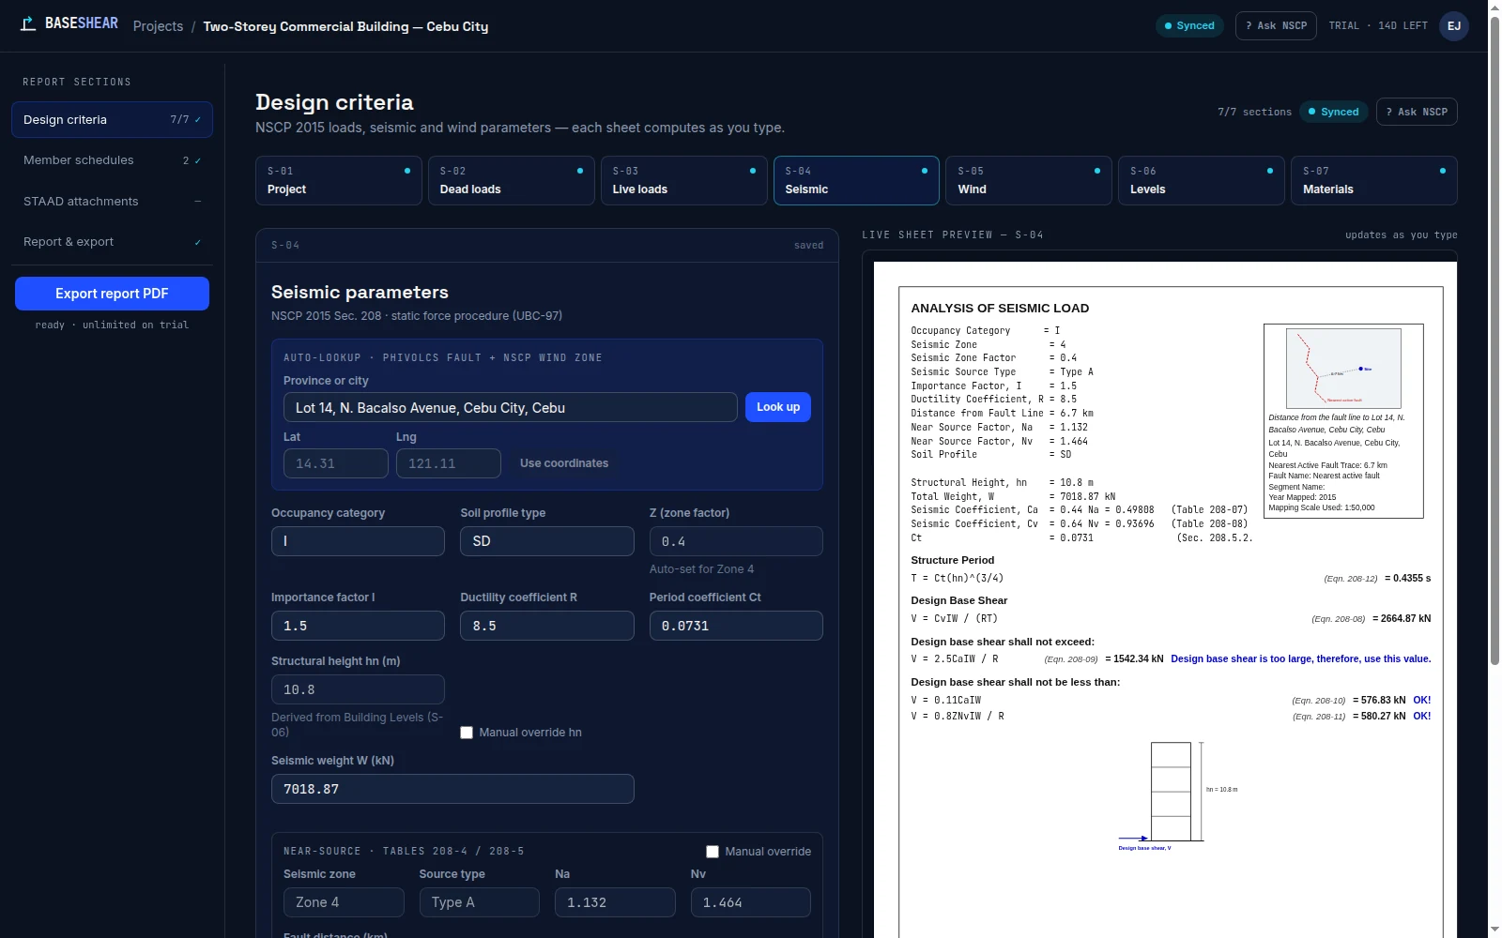Open the Soil profile type field
Image resolution: width=1502 pixels, height=938 pixels.
[547, 541]
